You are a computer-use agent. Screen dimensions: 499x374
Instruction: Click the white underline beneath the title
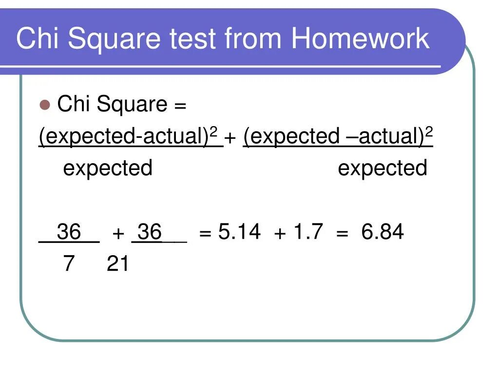coord(219,66)
